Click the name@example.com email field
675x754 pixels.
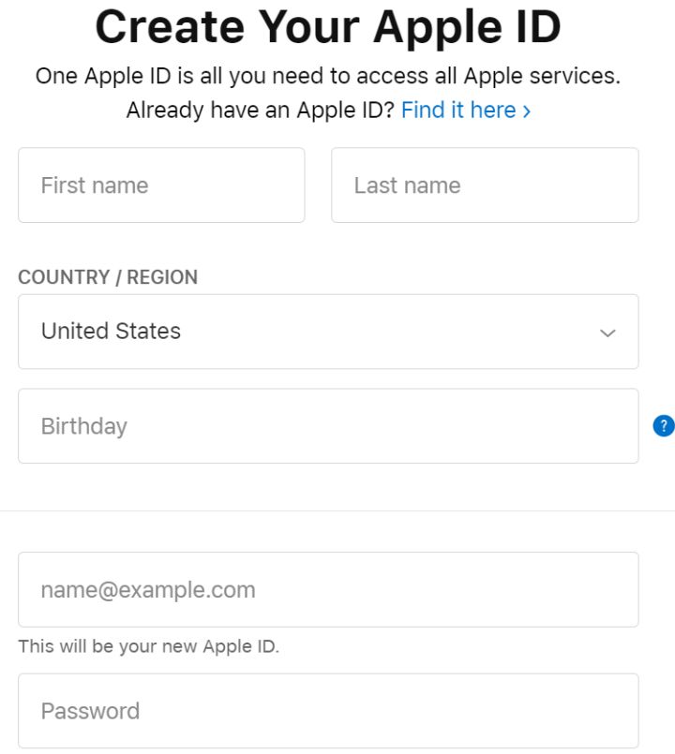(328, 590)
